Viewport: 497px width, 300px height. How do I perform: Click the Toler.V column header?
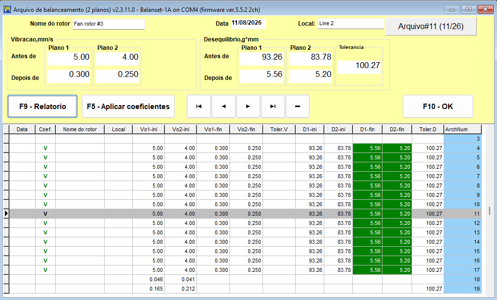pos(279,129)
